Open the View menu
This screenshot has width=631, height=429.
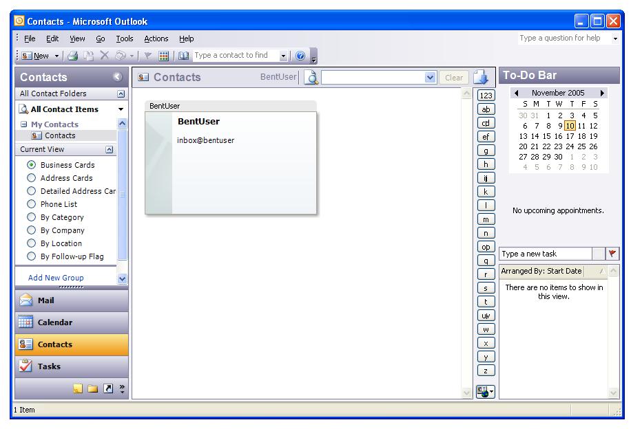click(77, 38)
